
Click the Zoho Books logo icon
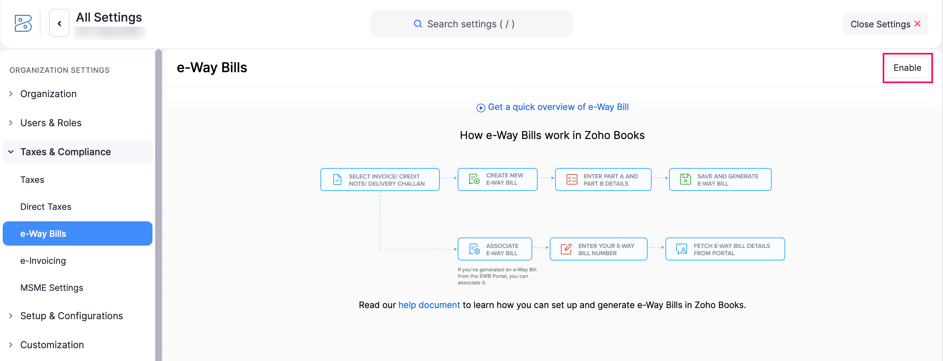click(22, 23)
